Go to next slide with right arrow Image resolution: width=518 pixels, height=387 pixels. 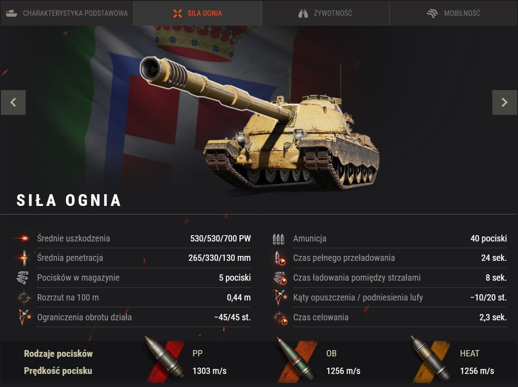click(x=504, y=102)
